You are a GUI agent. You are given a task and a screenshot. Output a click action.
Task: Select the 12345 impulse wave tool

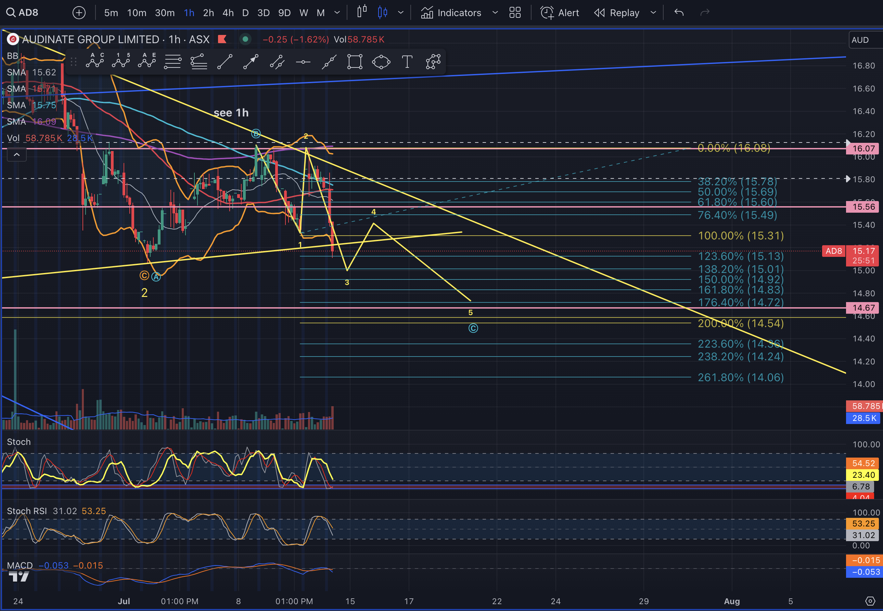(x=121, y=61)
